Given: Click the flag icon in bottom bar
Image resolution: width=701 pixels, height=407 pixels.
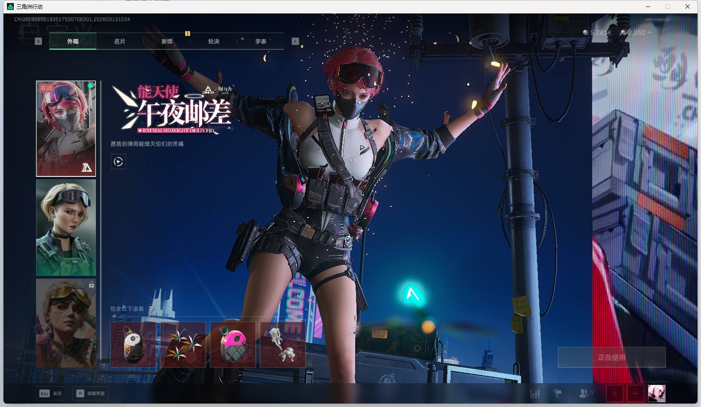Looking at the screenshot, I should [x=557, y=394].
